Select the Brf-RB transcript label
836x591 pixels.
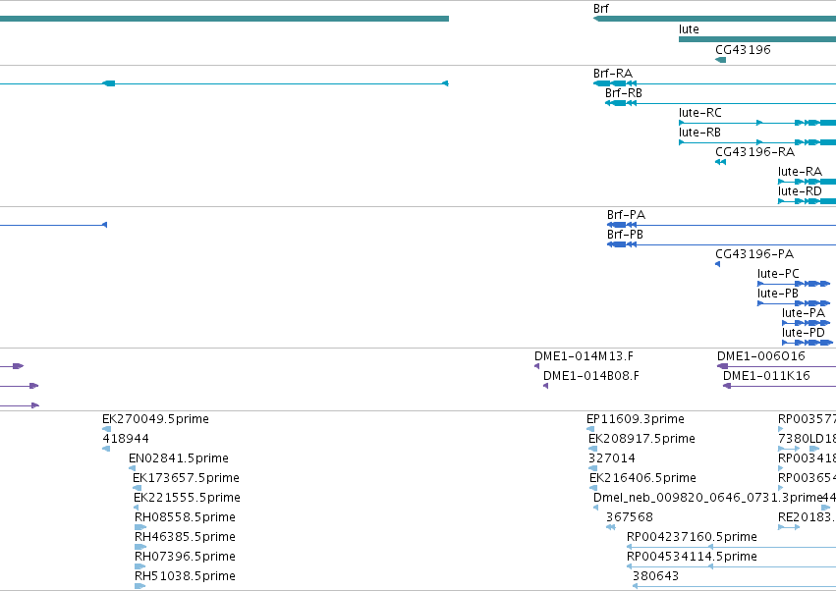(623, 92)
